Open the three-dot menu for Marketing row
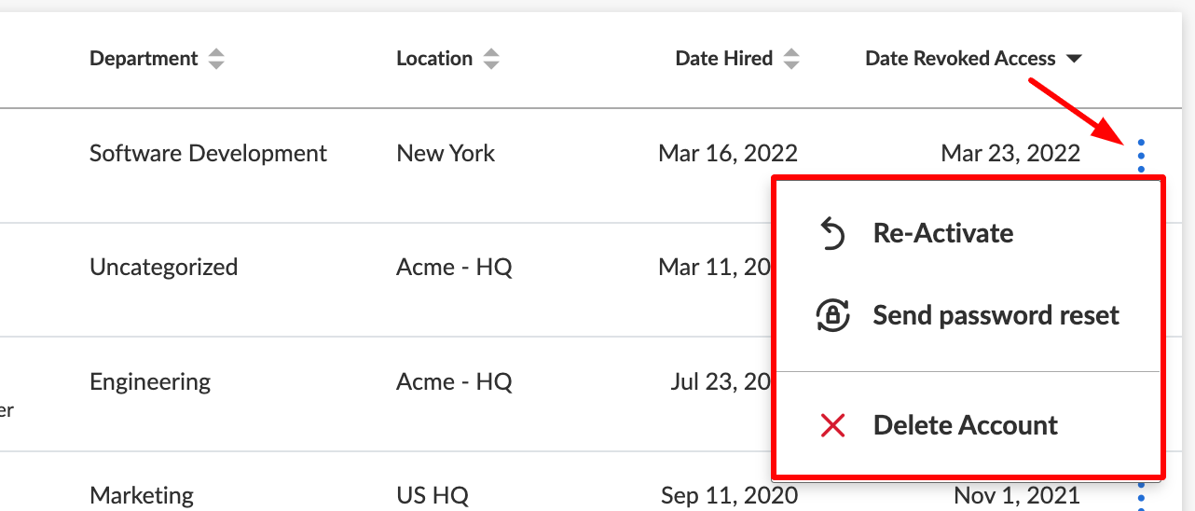Screen dimensions: 1195x511 pyautogui.click(x=1142, y=495)
